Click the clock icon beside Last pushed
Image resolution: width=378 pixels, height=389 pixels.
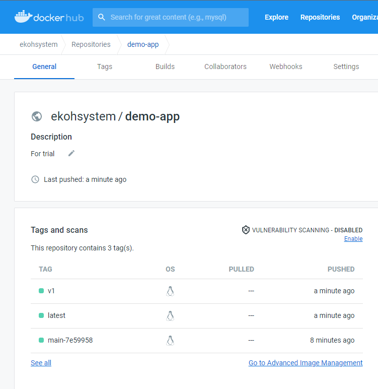(x=35, y=179)
